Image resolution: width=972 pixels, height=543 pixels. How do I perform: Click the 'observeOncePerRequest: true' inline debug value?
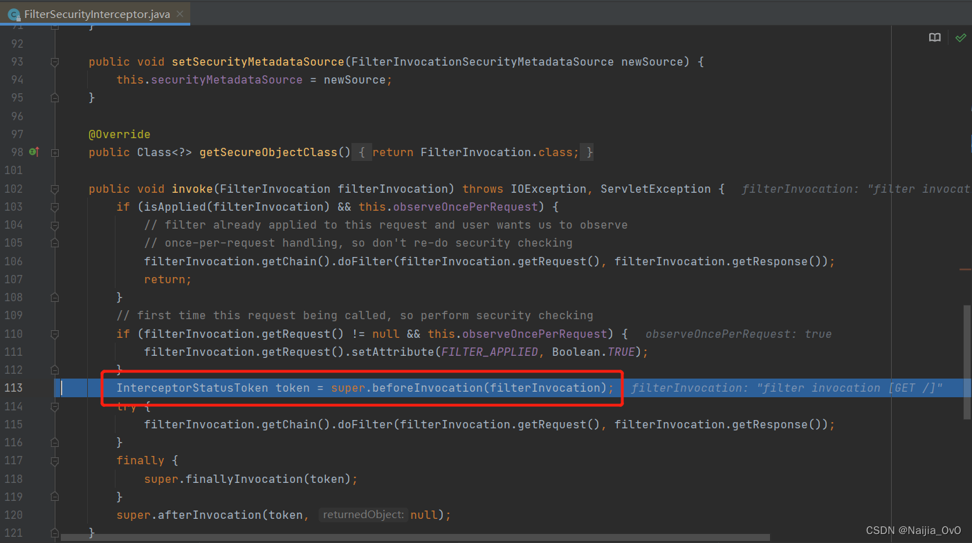738,334
